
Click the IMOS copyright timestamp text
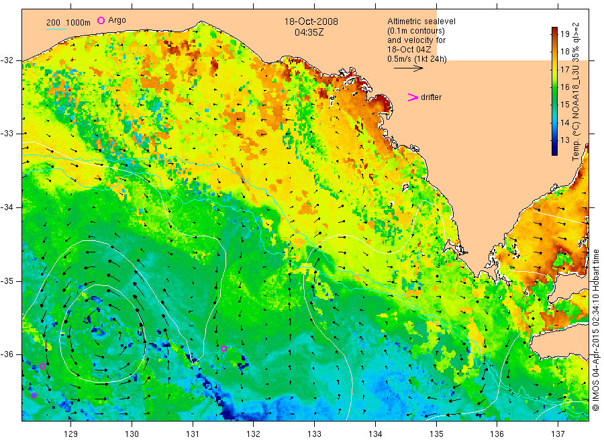coord(595,330)
